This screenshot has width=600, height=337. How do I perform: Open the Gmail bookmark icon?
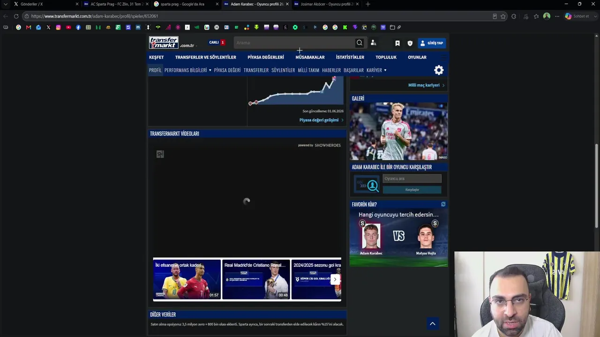coord(29,28)
